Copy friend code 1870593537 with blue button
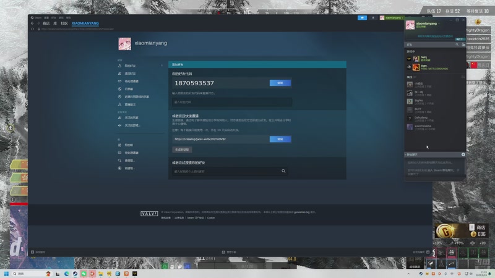This screenshot has width=495, height=278. [280, 83]
